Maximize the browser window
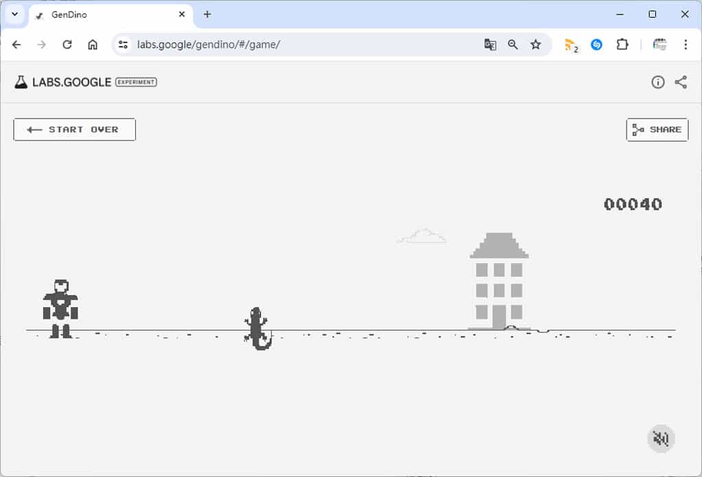This screenshot has width=702, height=477. [x=653, y=14]
